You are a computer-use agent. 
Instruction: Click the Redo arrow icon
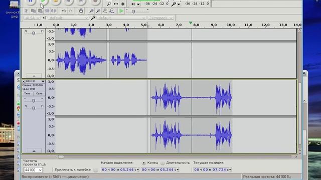tap(71, 10)
